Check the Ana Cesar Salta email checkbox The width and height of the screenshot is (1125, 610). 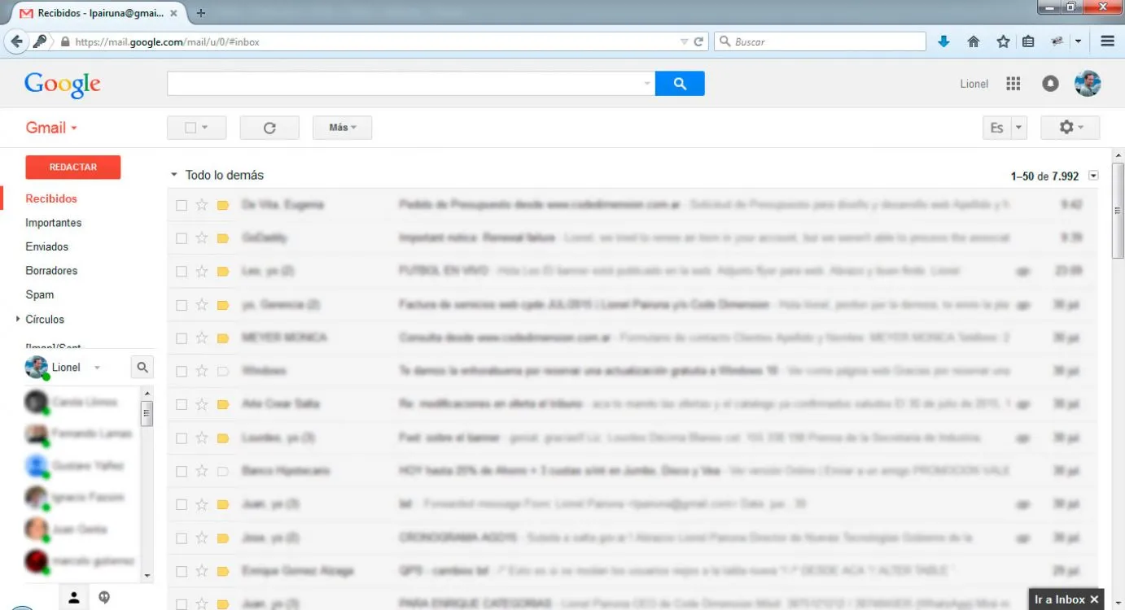pos(182,405)
